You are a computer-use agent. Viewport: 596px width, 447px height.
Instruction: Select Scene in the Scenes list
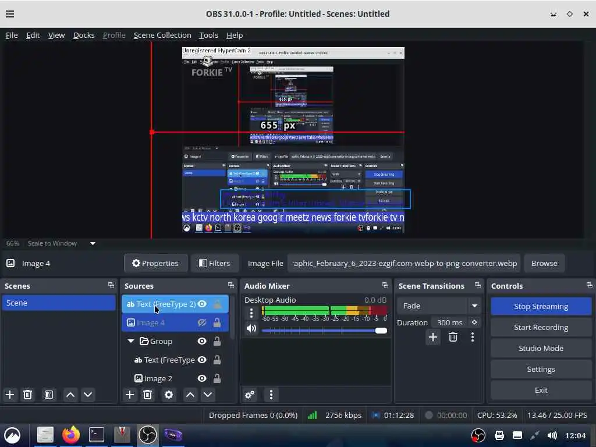59,303
